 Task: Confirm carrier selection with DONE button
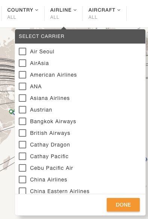[x=123, y=205]
